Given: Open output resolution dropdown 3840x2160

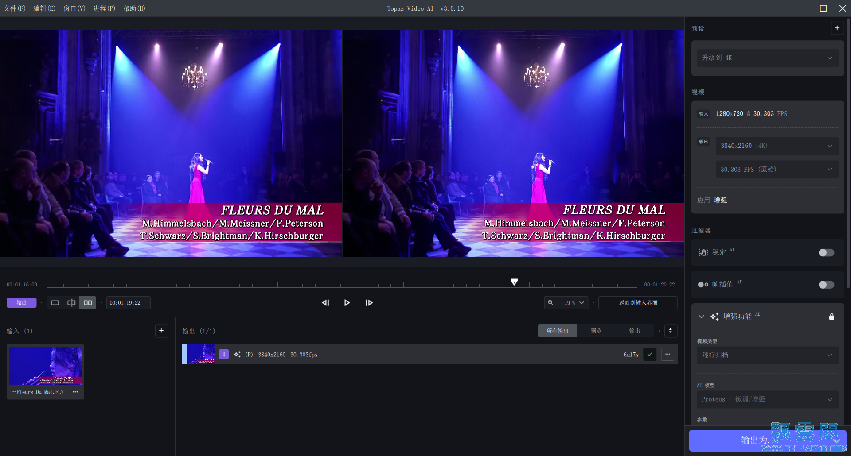Looking at the screenshot, I should (777, 146).
